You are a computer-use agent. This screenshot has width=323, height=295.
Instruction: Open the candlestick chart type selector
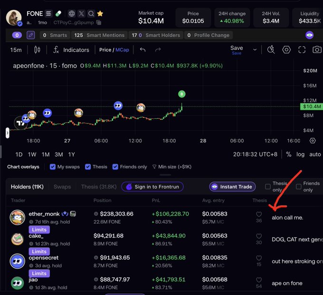click(x=37, y=50)
